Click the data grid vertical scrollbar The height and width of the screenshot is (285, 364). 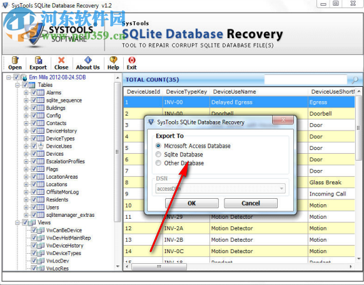point(358,128)
